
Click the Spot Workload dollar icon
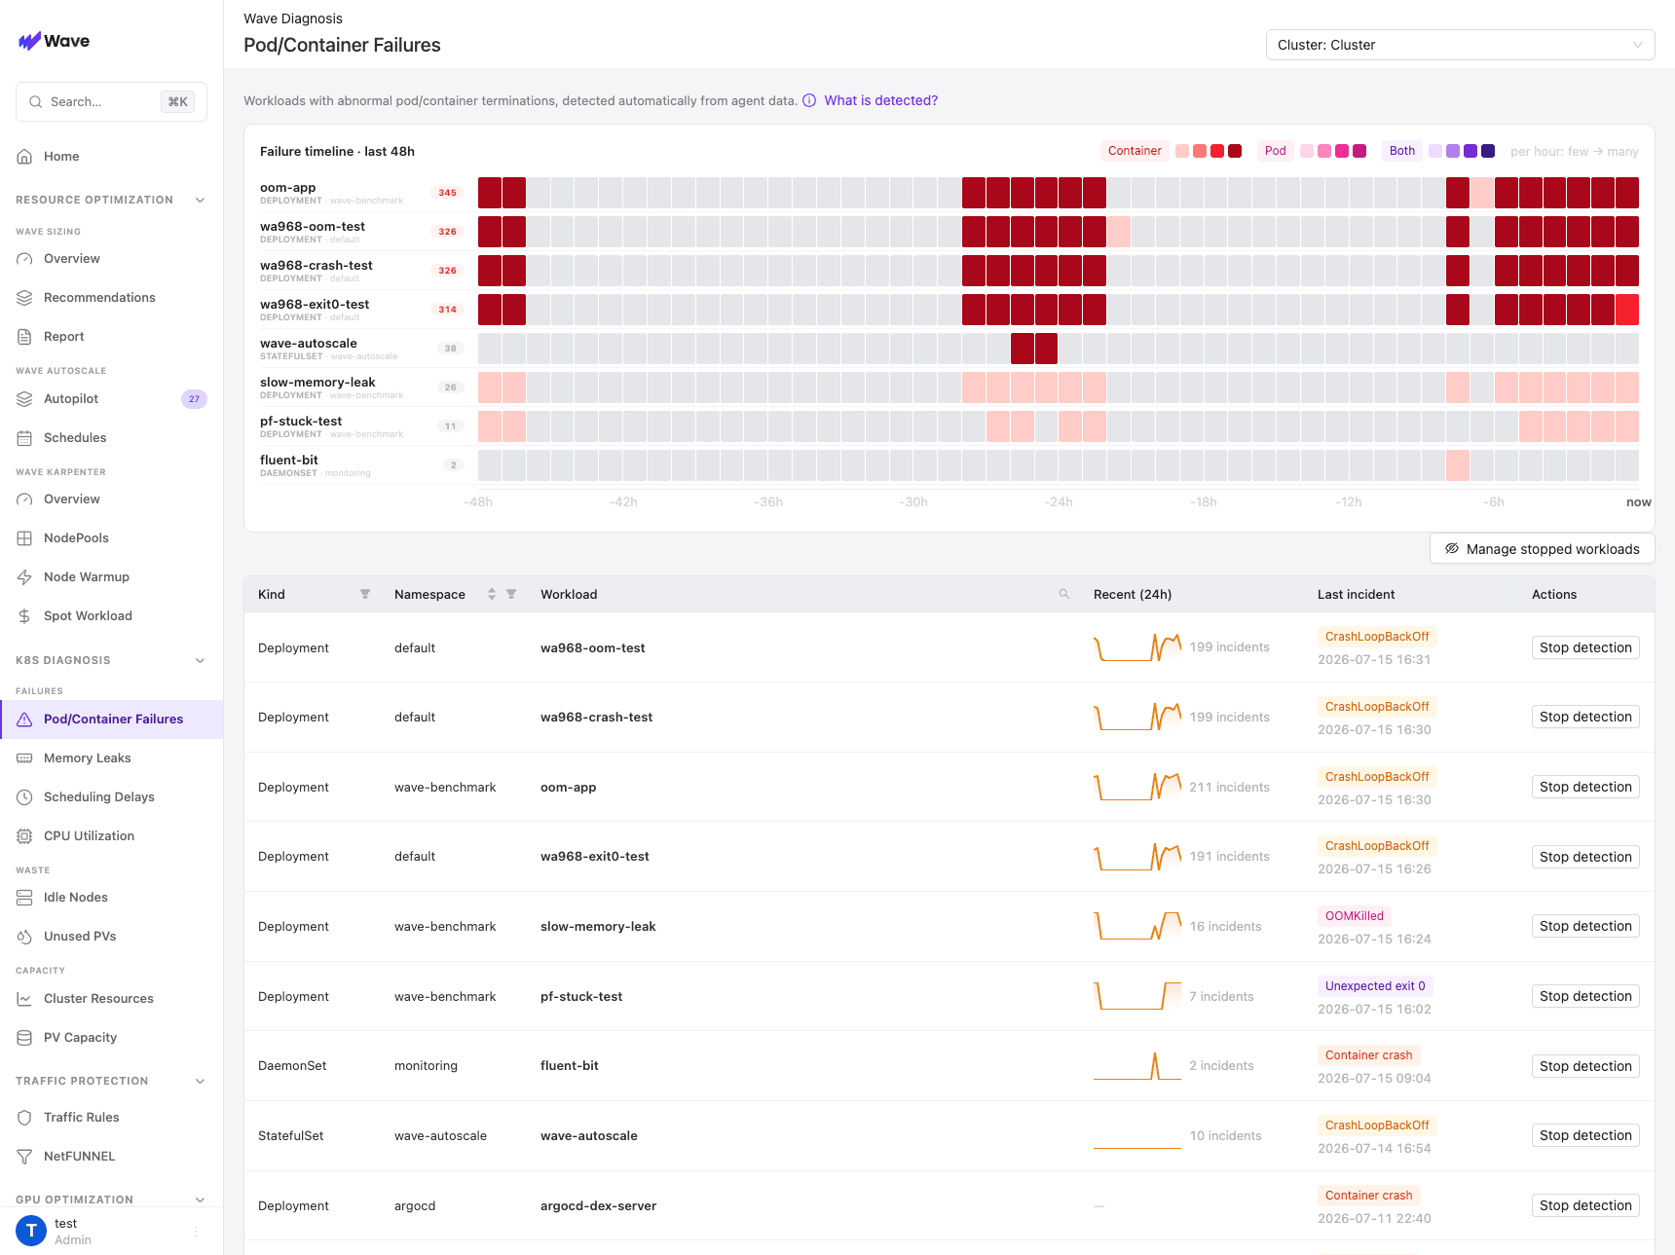[x=24, y=616]
